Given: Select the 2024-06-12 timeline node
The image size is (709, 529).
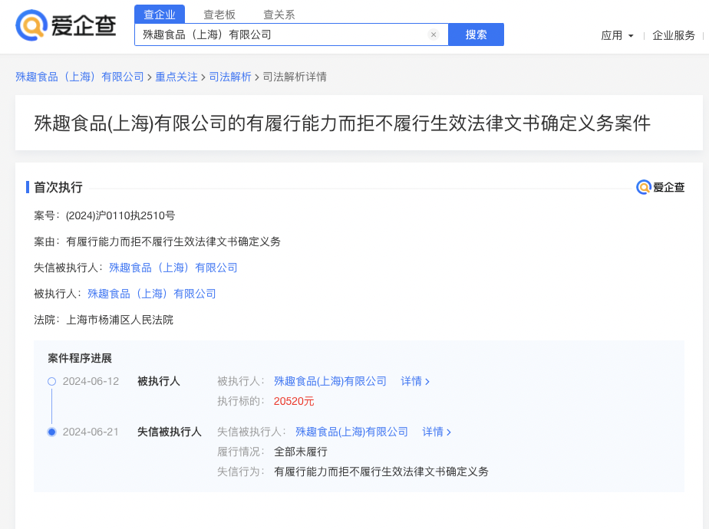Looking at the screenshot, I should point(52,382).
